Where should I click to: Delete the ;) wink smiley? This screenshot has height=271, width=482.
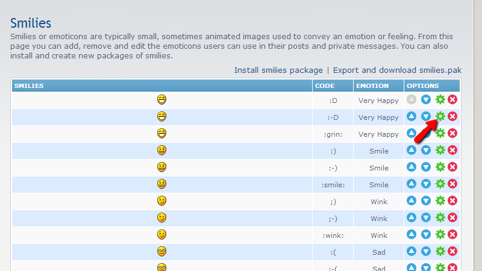(452, 201)
